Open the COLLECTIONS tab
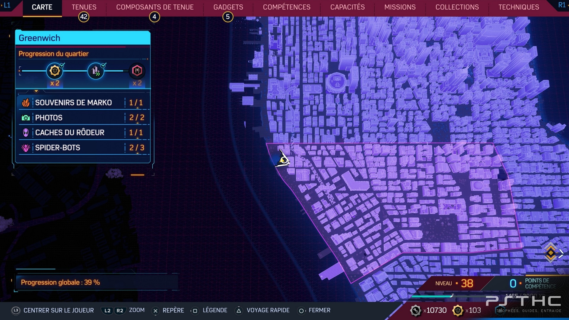This screenshot has height=320, width=569. click(457, 7)
